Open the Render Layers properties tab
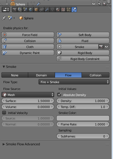This screenshot has width=113, height=159. (x=20, y=10)
